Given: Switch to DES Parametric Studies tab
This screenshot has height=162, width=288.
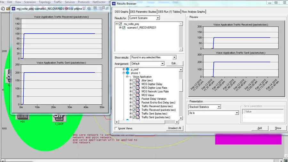Looking at the screenshot, I should point(143,12).
